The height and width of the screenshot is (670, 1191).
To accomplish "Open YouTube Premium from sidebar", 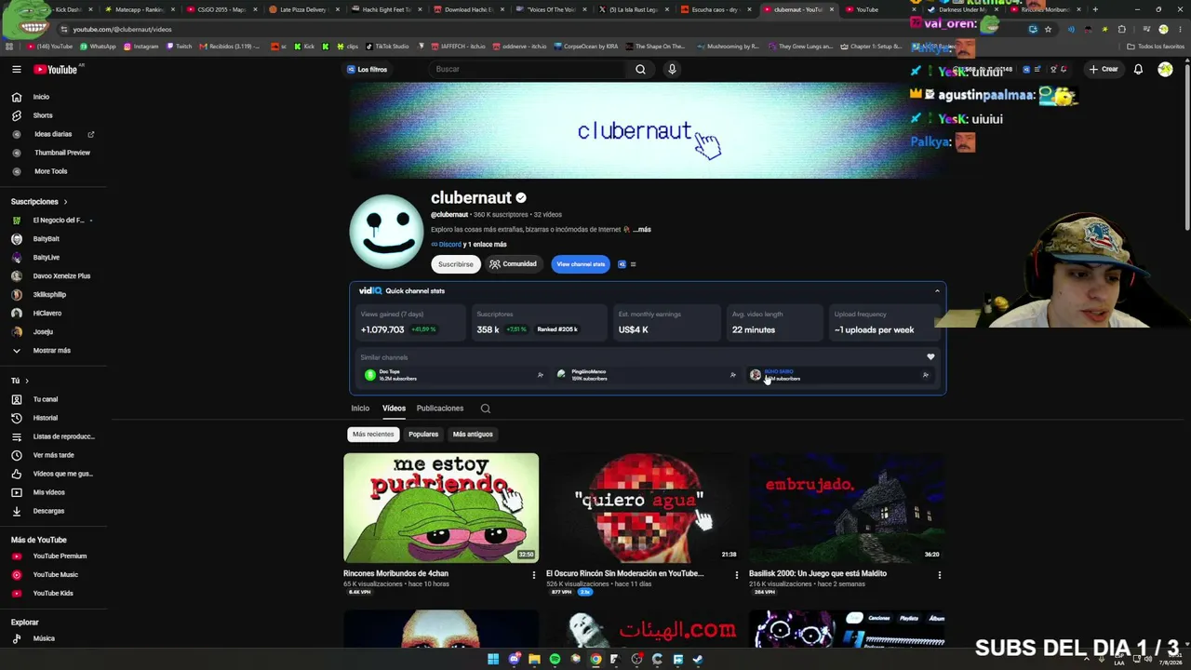I will click(x=60, y=556).
